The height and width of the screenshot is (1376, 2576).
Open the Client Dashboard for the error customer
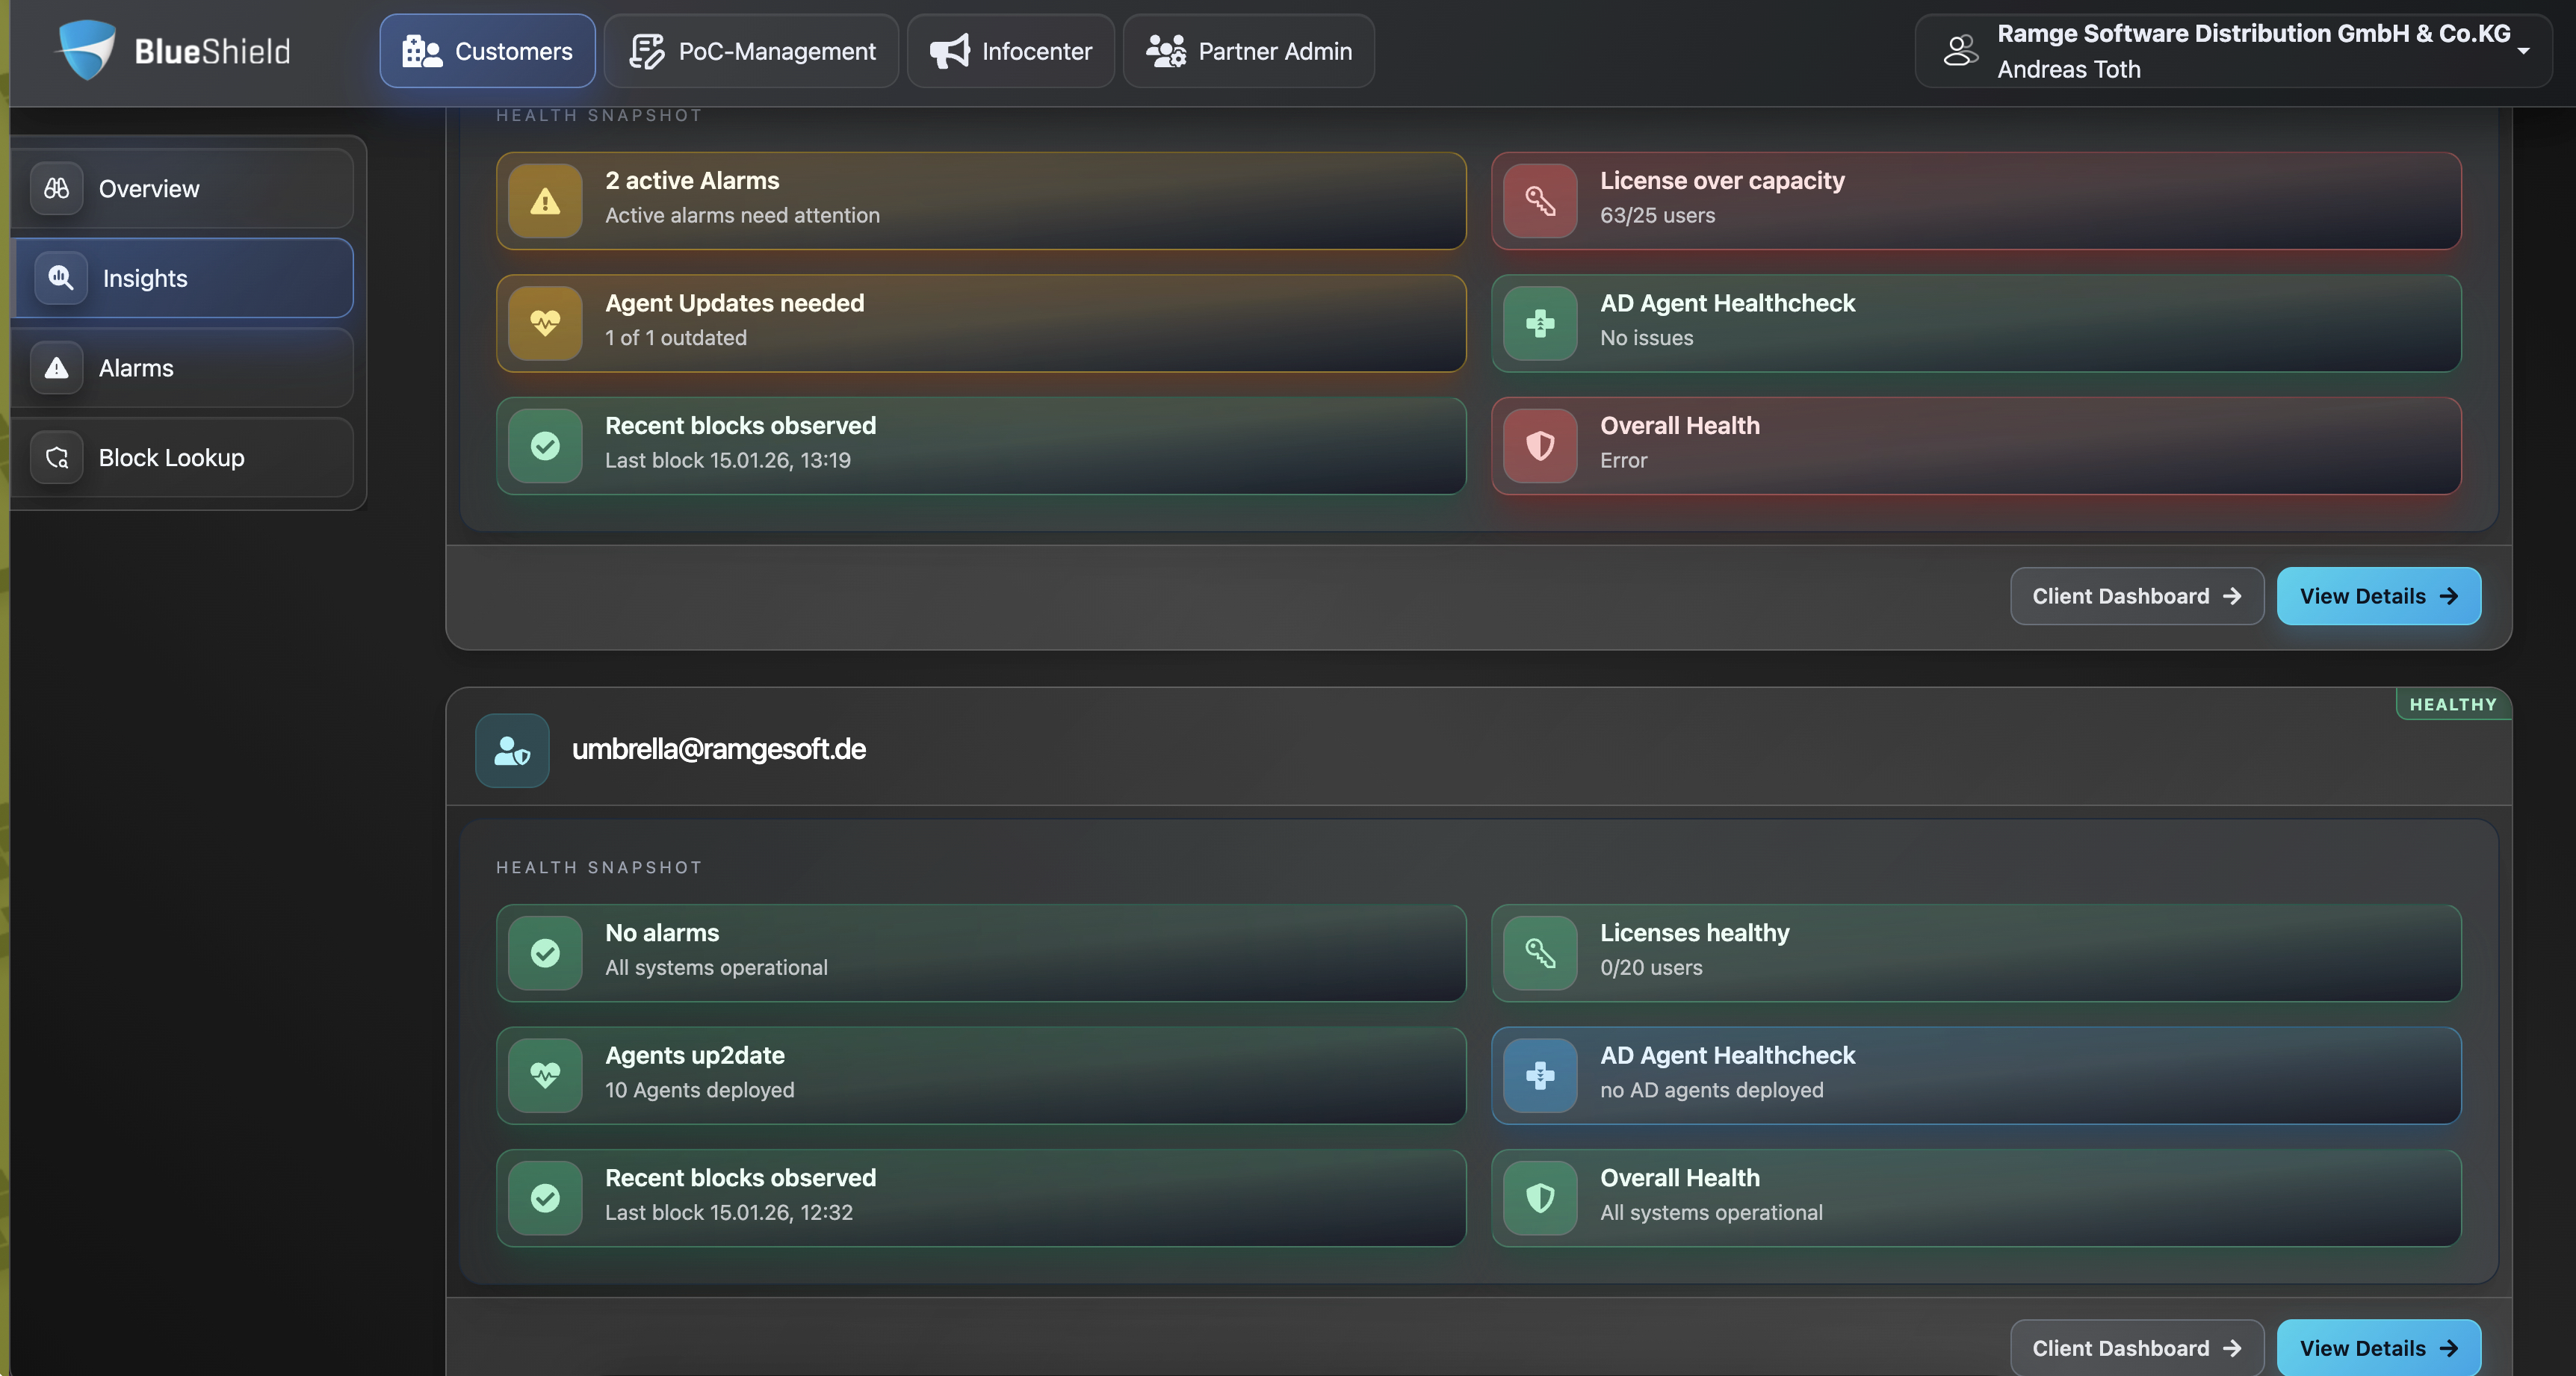2136,595
